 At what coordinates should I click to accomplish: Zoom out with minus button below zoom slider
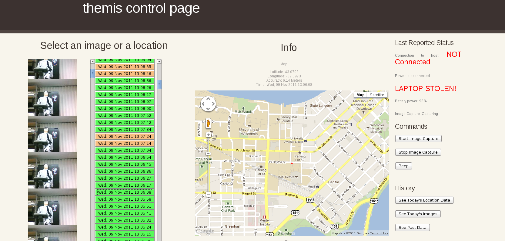[209, 194]
